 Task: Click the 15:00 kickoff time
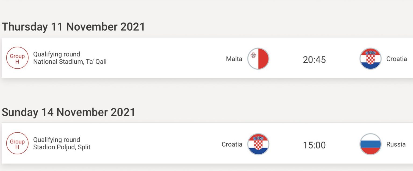(x=314, y=145)
